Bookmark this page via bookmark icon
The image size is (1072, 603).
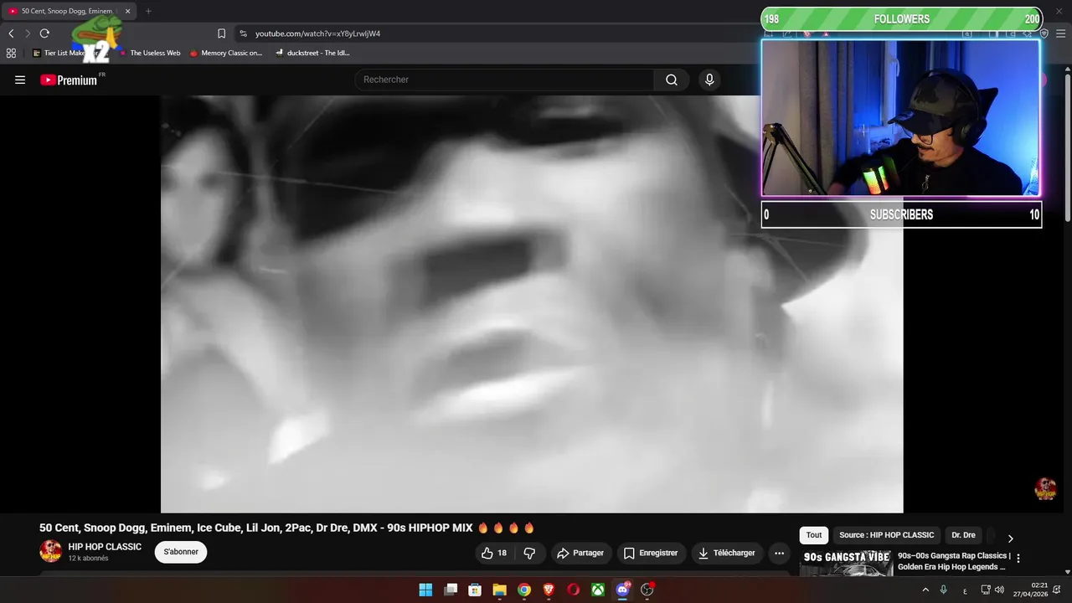221,33
